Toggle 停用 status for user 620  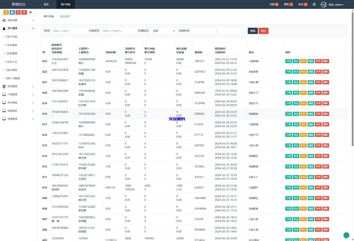[x=318, y=93]
